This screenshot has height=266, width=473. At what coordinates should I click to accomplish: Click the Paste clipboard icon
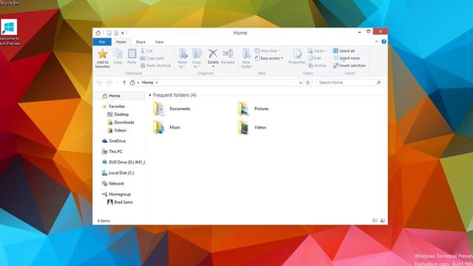[x=132, y=54]
